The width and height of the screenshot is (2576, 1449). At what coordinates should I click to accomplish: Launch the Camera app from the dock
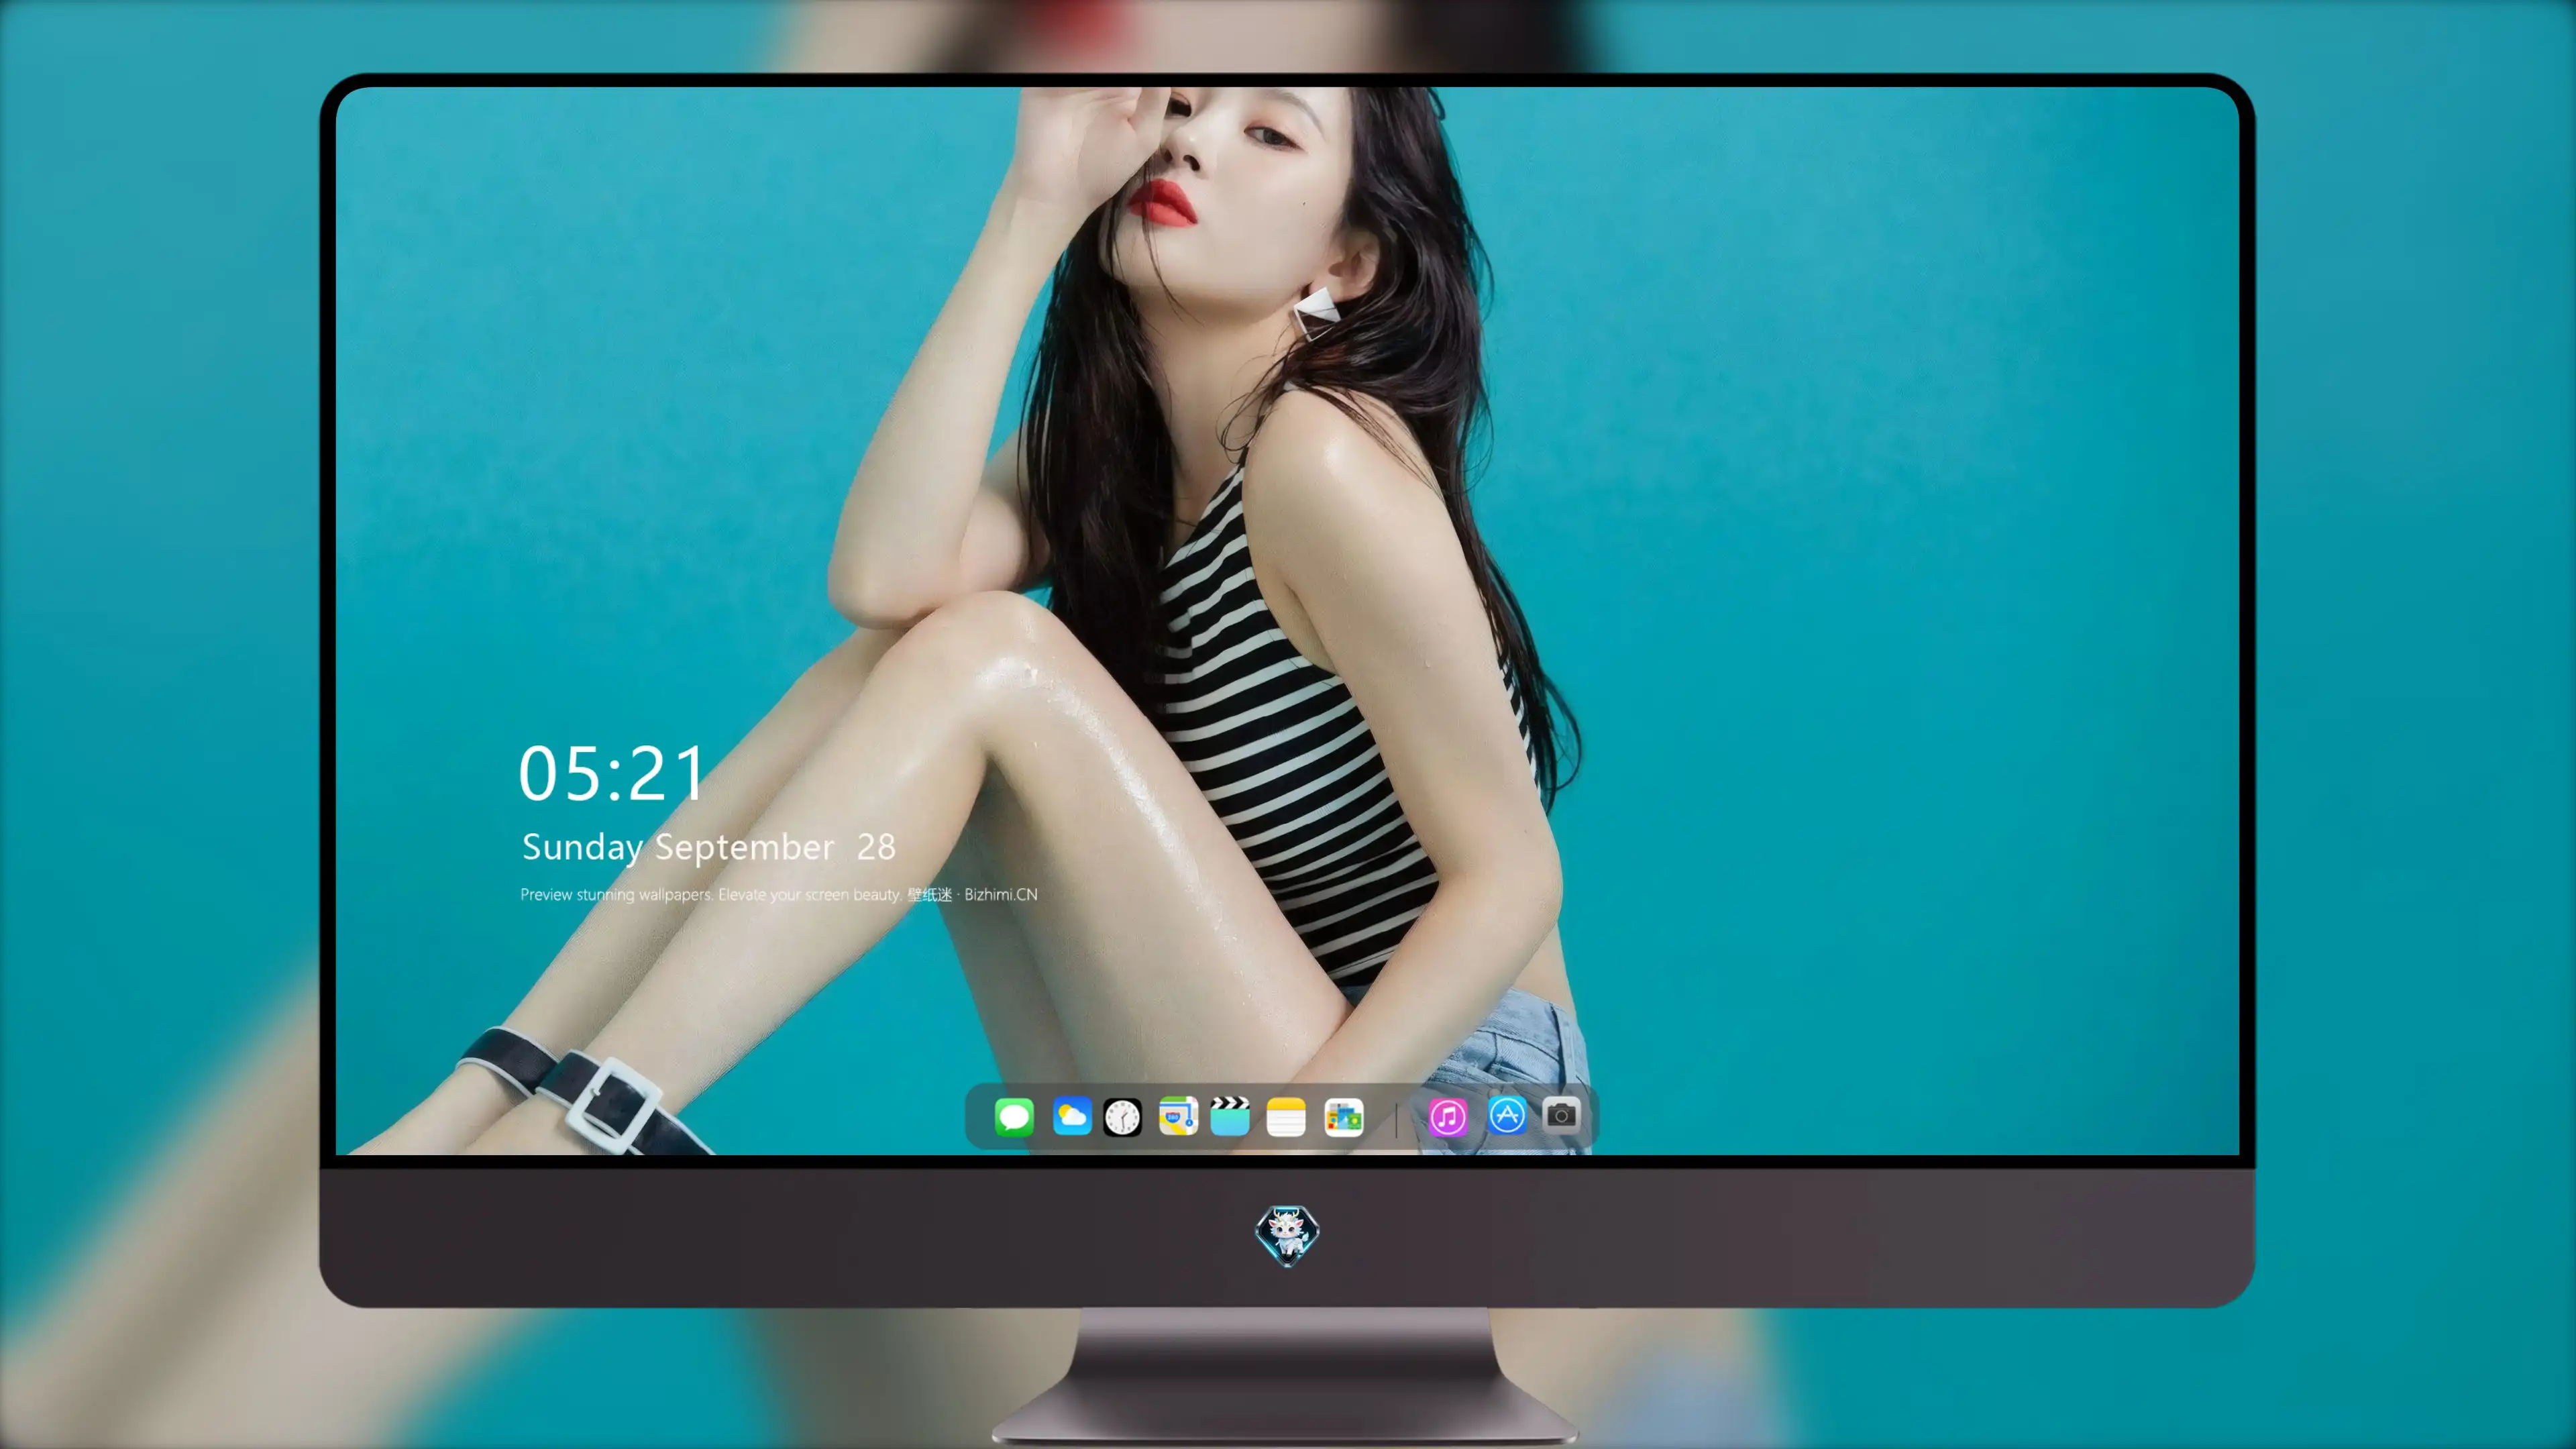coord(1561,1114)
